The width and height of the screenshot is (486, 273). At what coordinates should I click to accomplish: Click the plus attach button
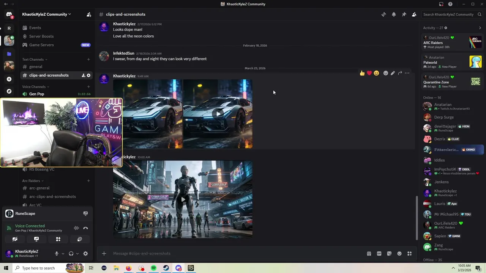pos(104,254)
